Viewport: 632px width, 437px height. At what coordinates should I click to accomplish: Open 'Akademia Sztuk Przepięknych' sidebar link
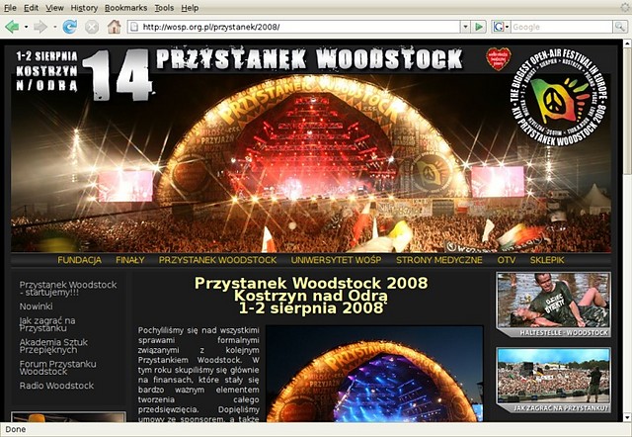53,346
